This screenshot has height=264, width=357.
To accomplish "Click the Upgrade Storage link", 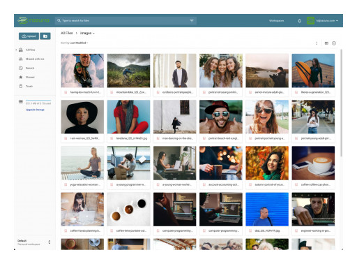I will coord(35,110).
